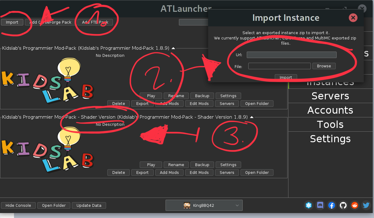The image size is (374, 218).
Task: Click the Url input field
Action: pyautogui.click(x=291, y=55)
